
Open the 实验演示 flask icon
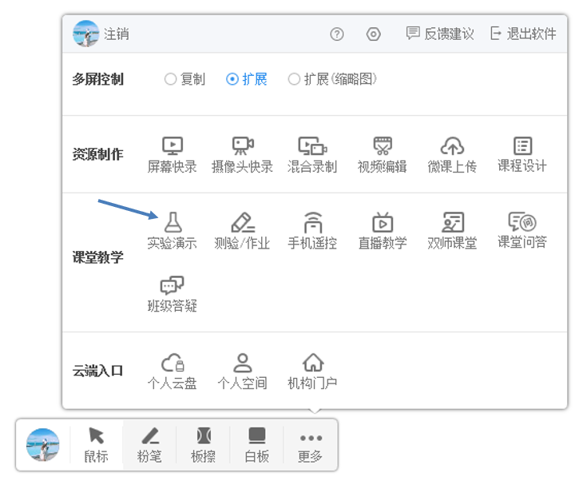point(172,223)
